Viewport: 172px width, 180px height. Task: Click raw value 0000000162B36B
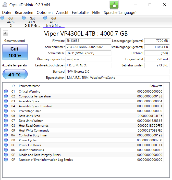tap(150, 121)
